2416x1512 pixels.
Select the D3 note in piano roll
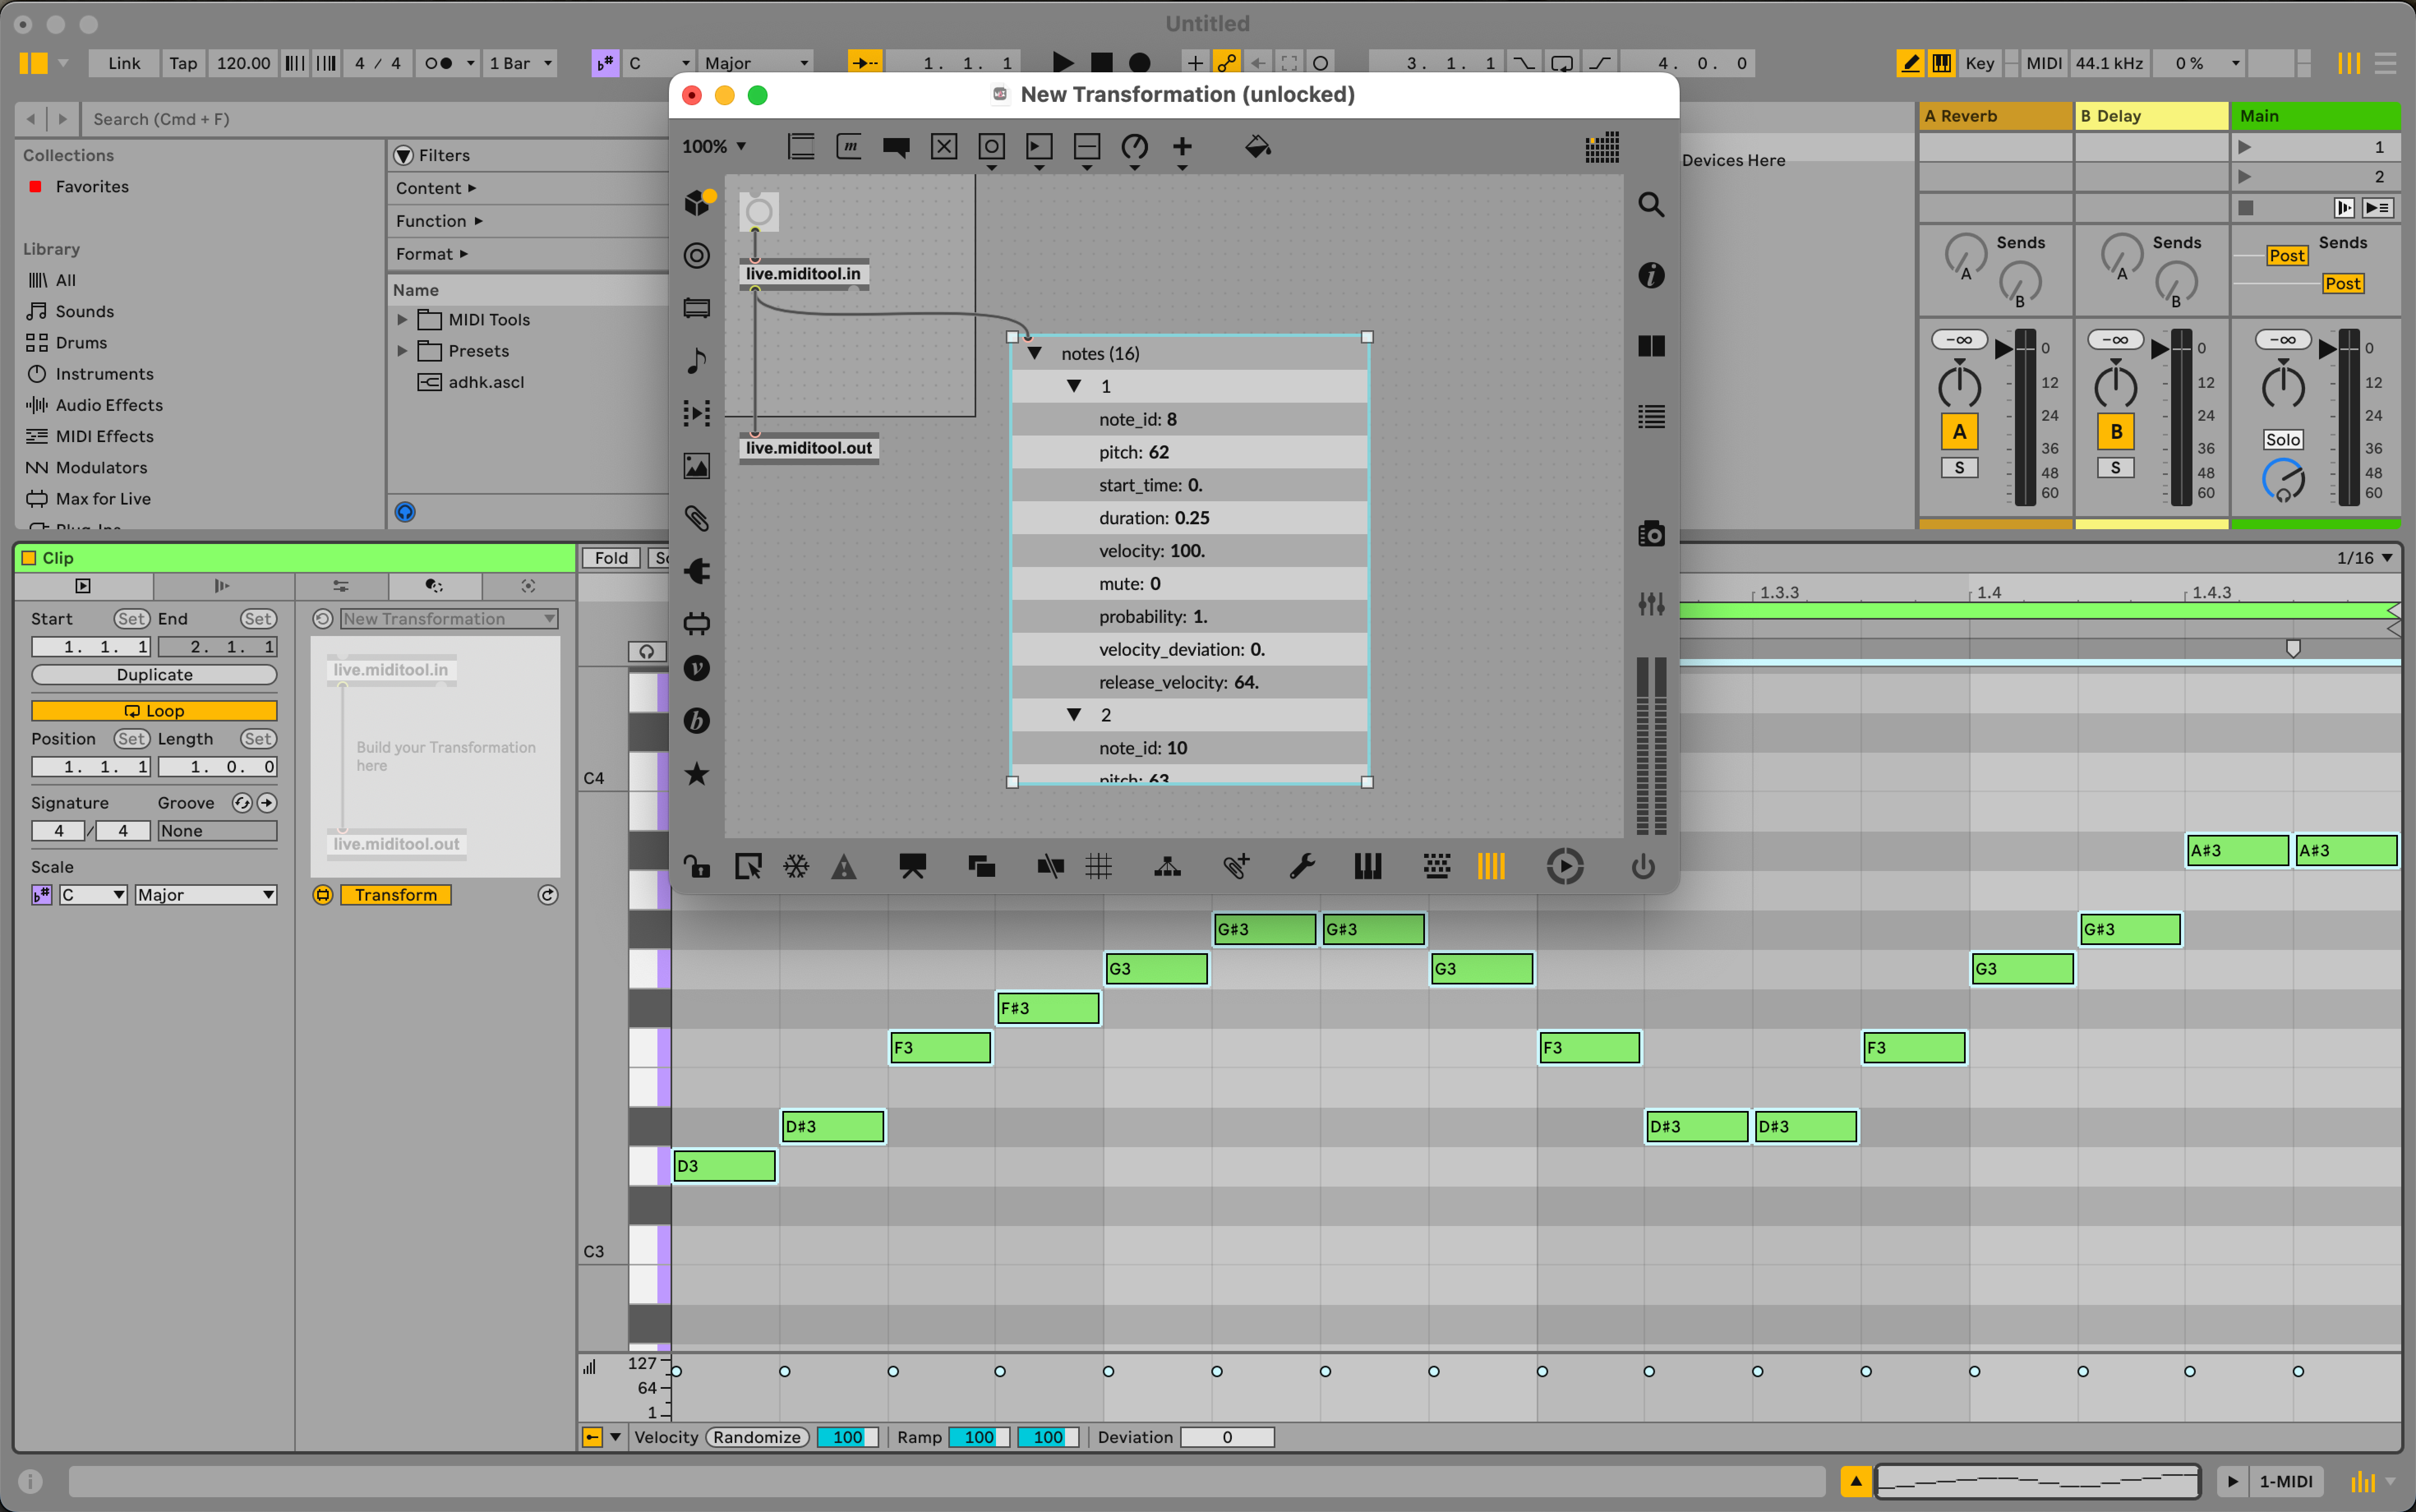(724, 1166)
